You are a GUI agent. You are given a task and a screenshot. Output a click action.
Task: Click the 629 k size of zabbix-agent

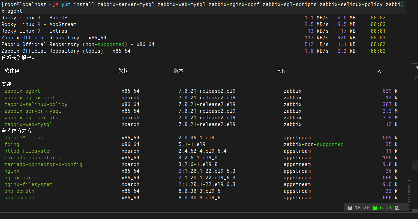(390, 91)
